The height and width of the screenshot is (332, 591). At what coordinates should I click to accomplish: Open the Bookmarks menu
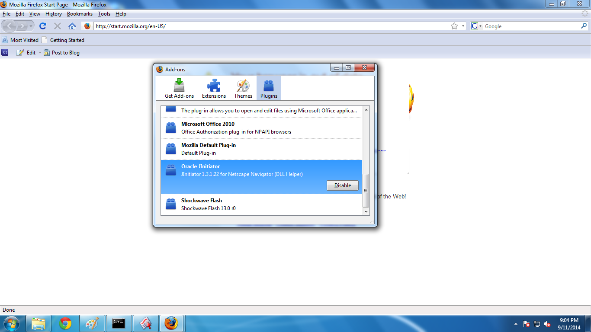(80, 13)
